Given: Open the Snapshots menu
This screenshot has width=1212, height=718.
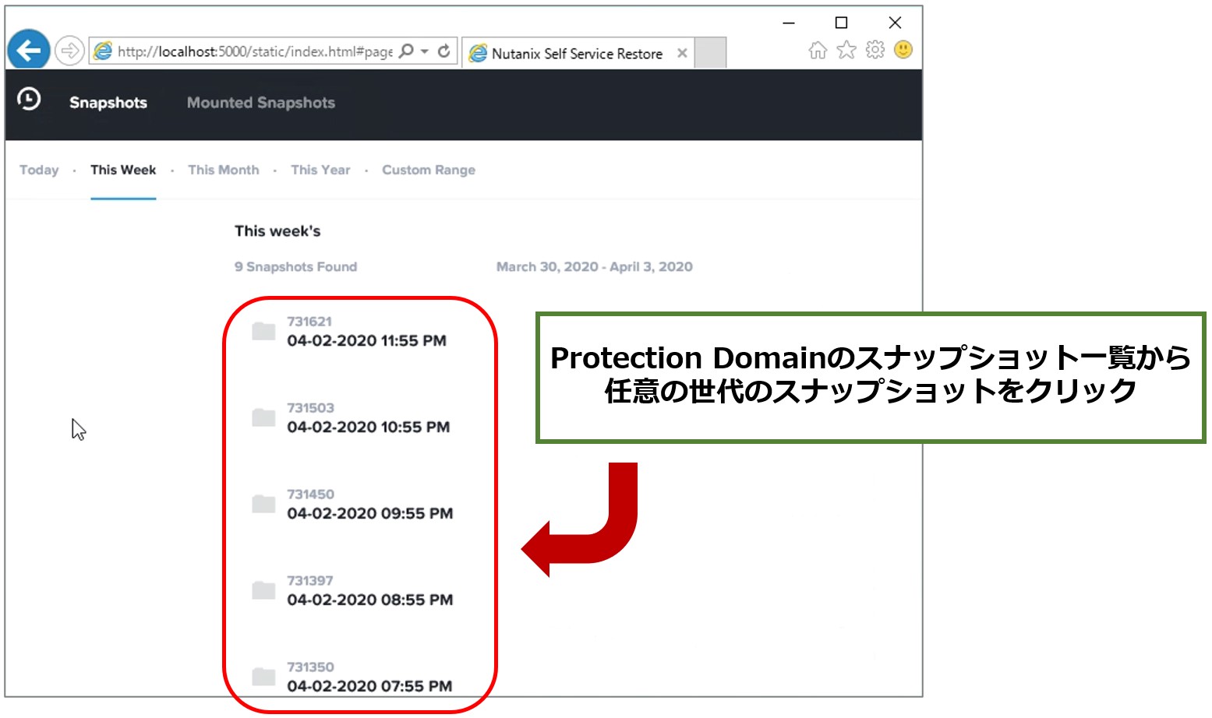Looking at the screenshot, I should click(x=108, y=103).
